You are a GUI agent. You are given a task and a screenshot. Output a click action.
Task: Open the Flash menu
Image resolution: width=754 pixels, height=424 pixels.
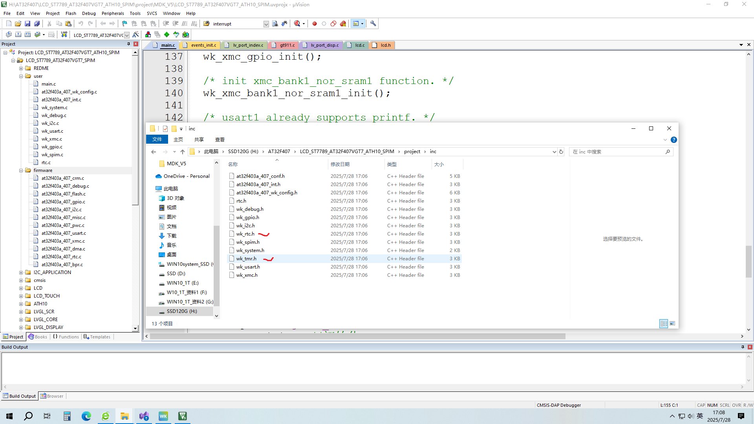[x=71, y=13]
